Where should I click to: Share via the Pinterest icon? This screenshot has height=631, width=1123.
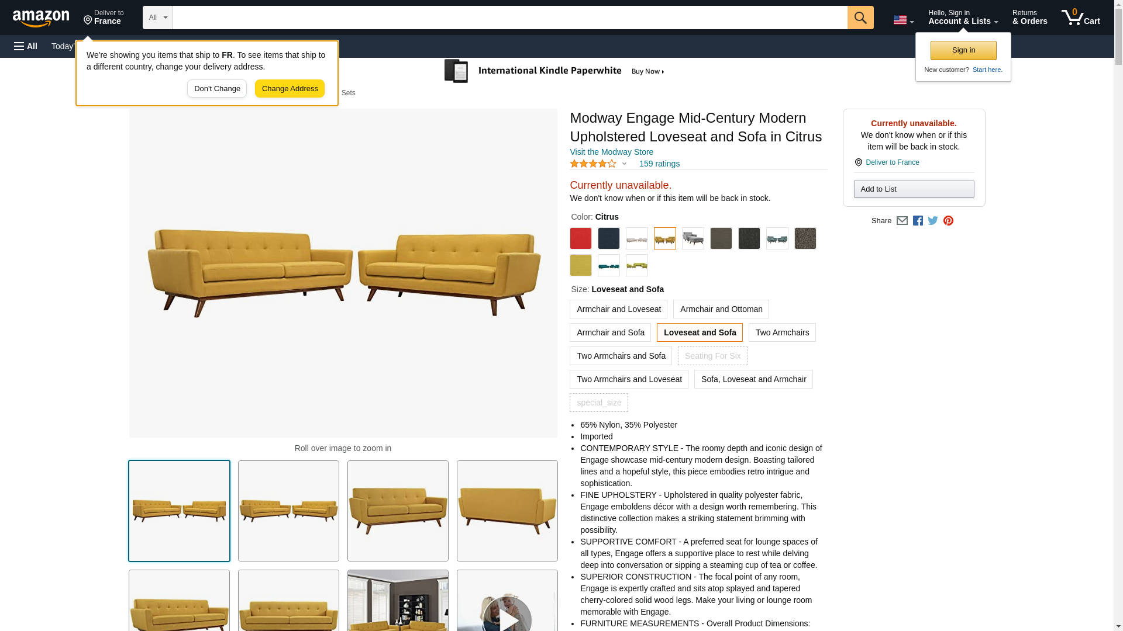click(948, 221)
